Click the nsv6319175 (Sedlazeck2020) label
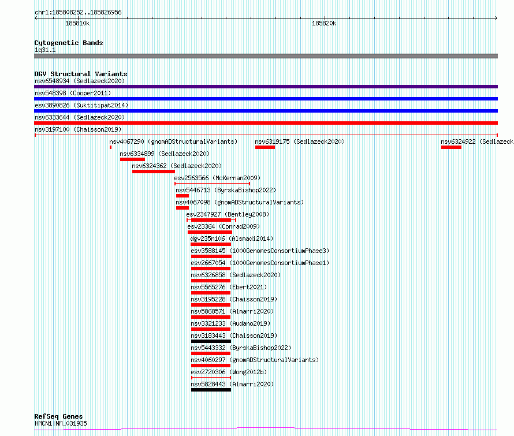This screenshot has height=436, width=514. (x=300, y=141)
